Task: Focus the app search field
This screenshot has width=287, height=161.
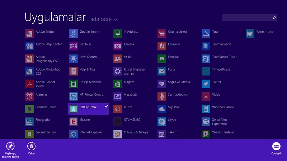Action: (249, 18)
